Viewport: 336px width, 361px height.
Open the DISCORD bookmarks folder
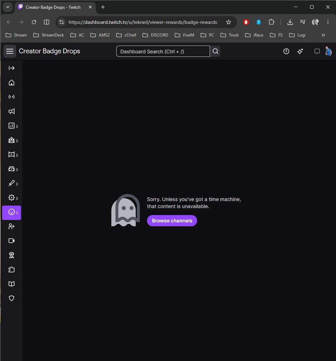click(x=155, y=35)
